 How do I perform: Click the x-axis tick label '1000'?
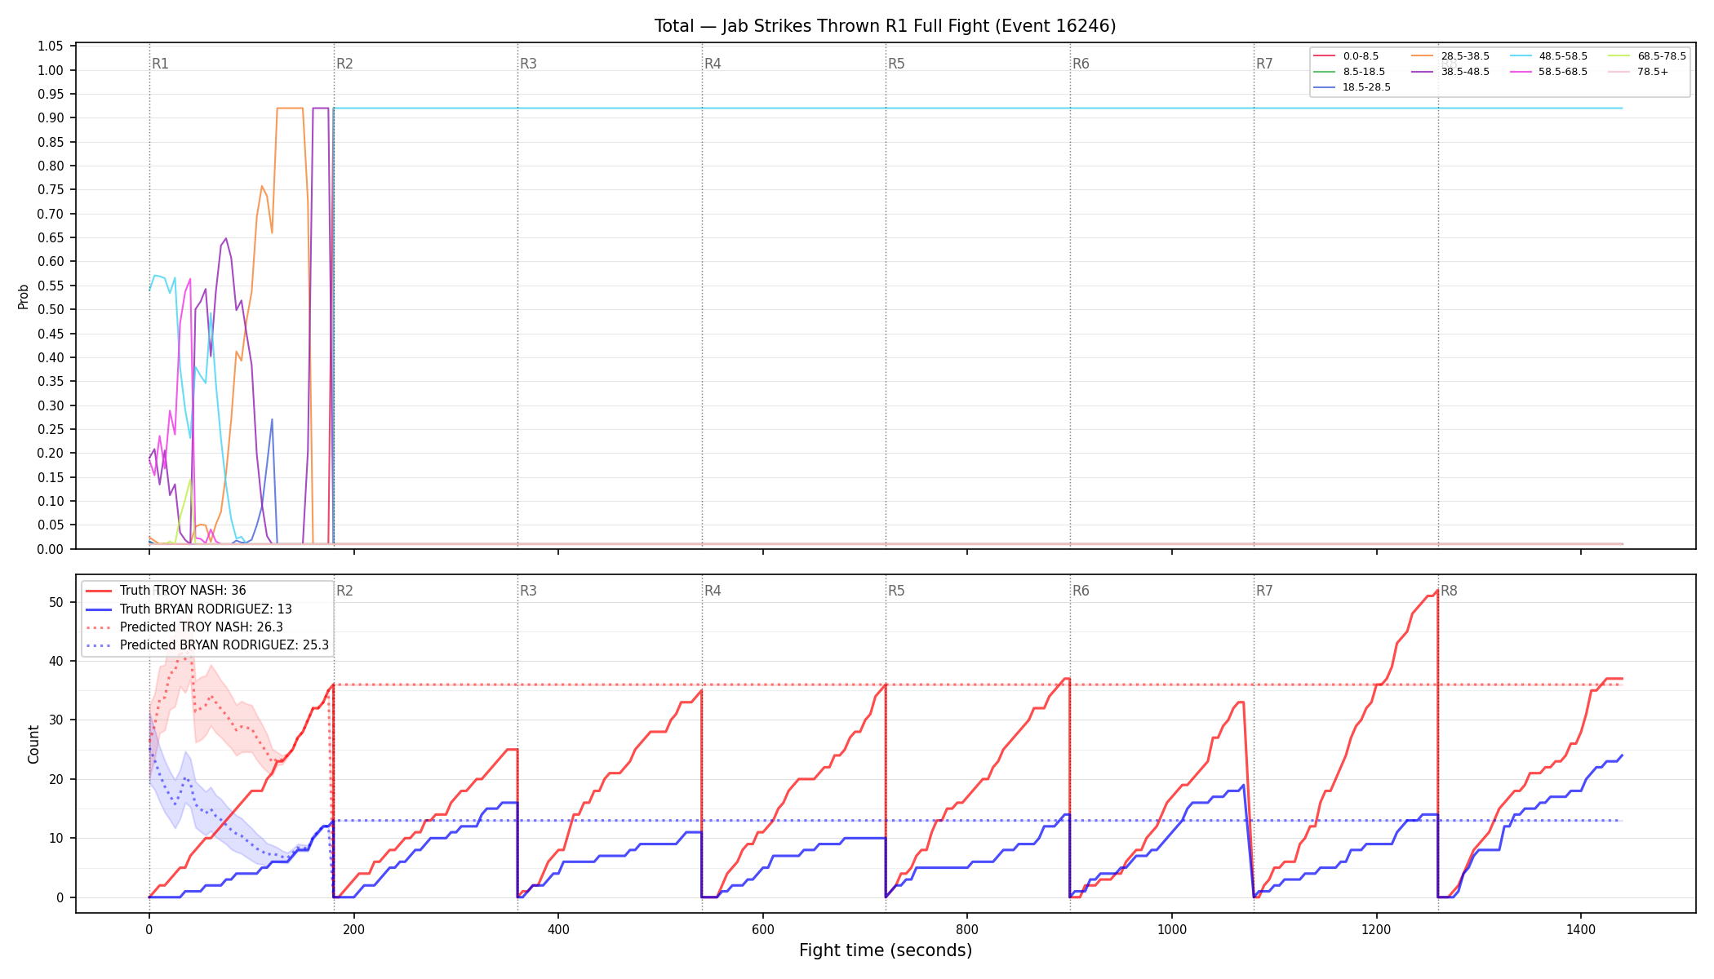pos(1172,929)
